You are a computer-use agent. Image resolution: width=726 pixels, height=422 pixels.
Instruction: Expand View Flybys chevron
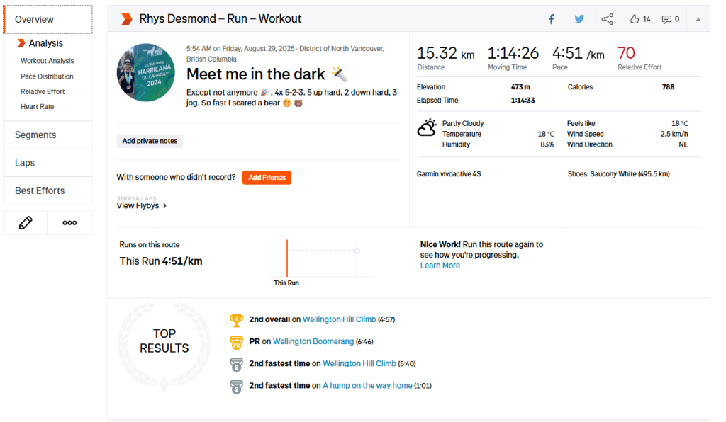click(x=164, y=206)
